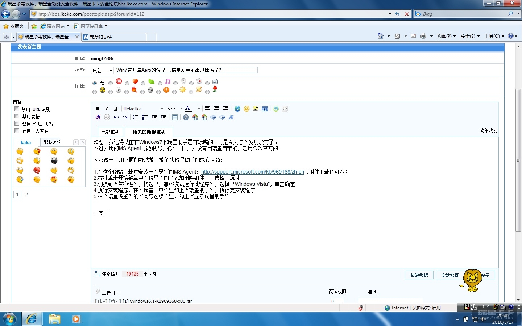The width and height of the screenshot is (522, 326).
Task: Insert a WMV video into the post
Action: point(195,117)
